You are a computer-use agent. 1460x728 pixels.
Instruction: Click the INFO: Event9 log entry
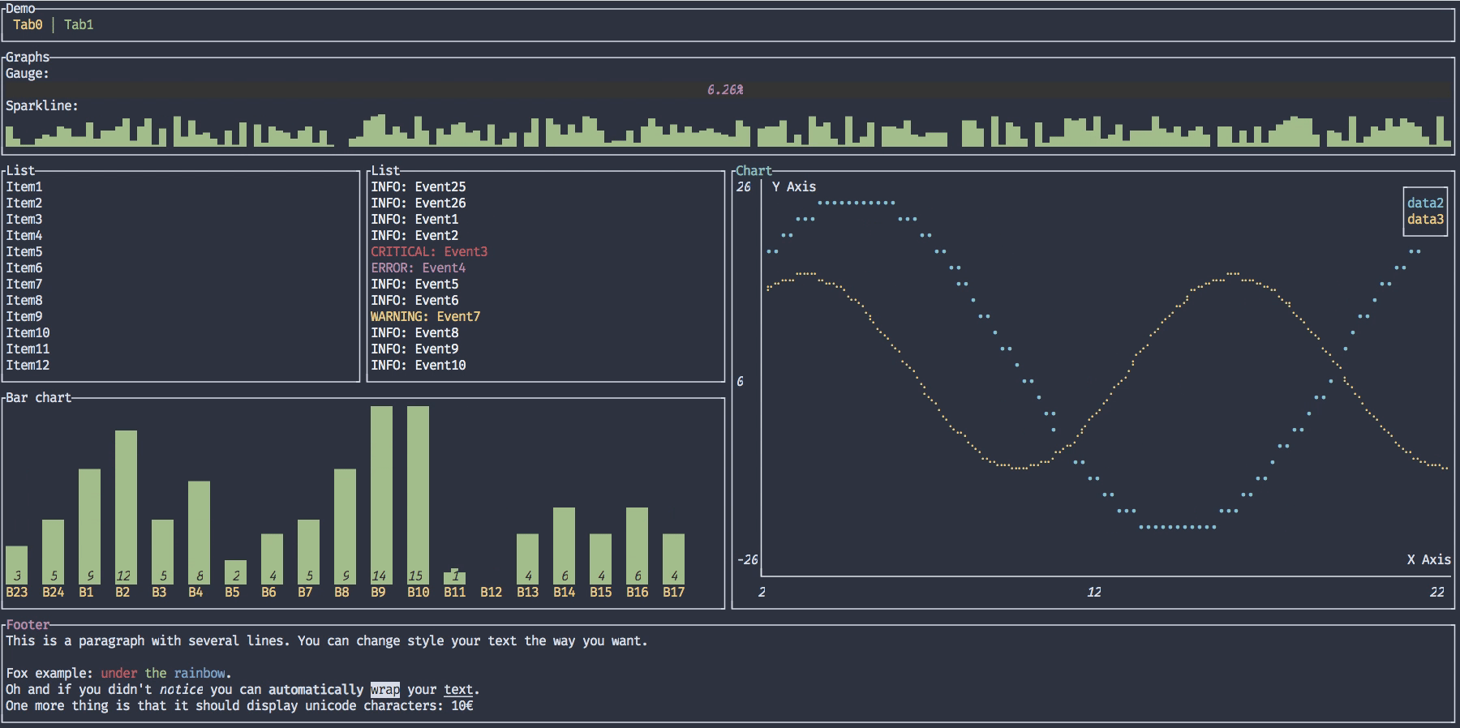[414, 349]
